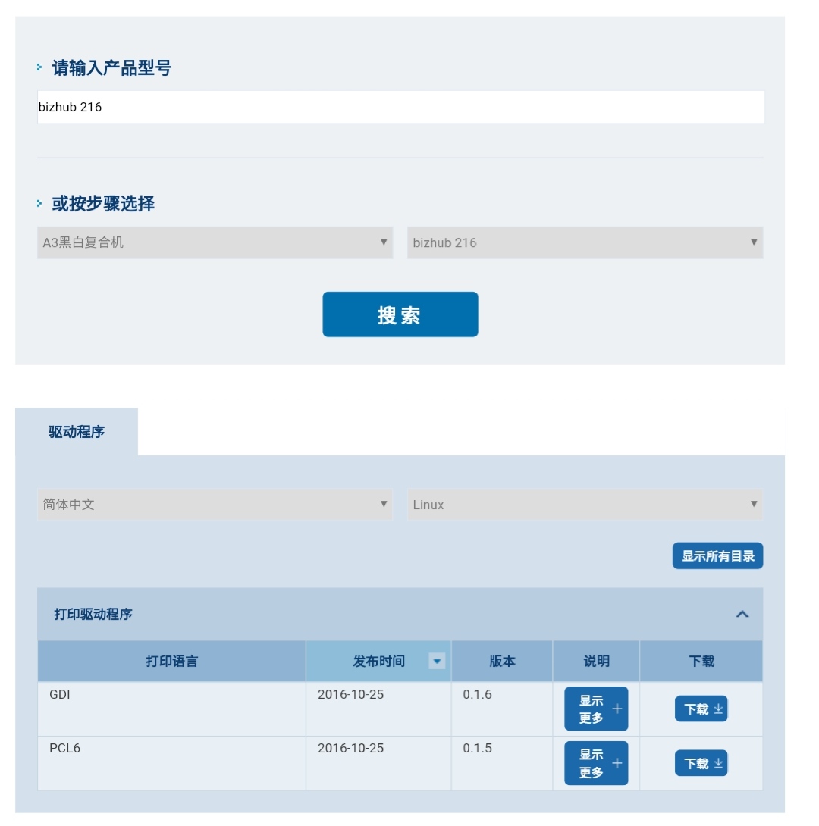Image resolution: width=819 pixels, height=826 pixels.
Task: Click the 显示所有目录 button
Action: [x=718, y=555]
